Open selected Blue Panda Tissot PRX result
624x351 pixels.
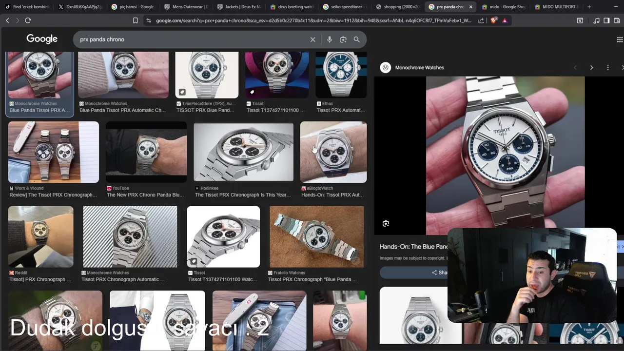[39, 84]
